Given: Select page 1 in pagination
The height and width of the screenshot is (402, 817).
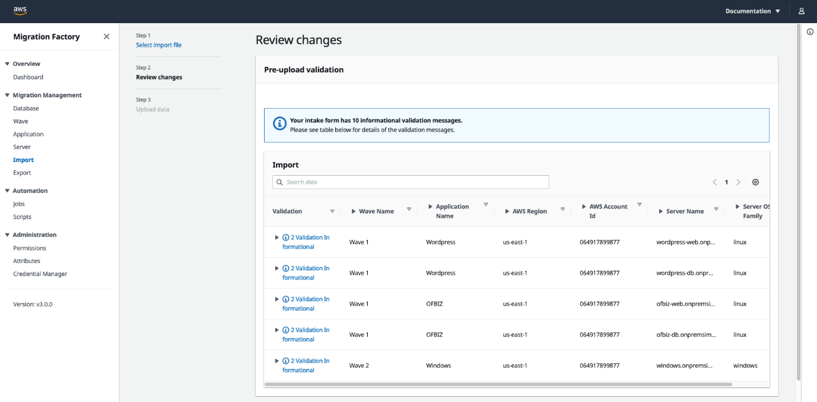Looking at the screenshot, I should pyautogui.click(x=726, y=182).
